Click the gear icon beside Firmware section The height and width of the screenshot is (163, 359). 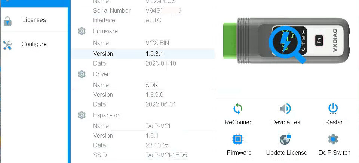82,31
